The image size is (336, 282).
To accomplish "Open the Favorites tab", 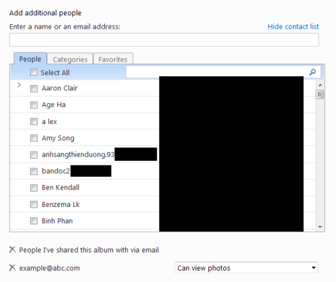I will 113,59.
